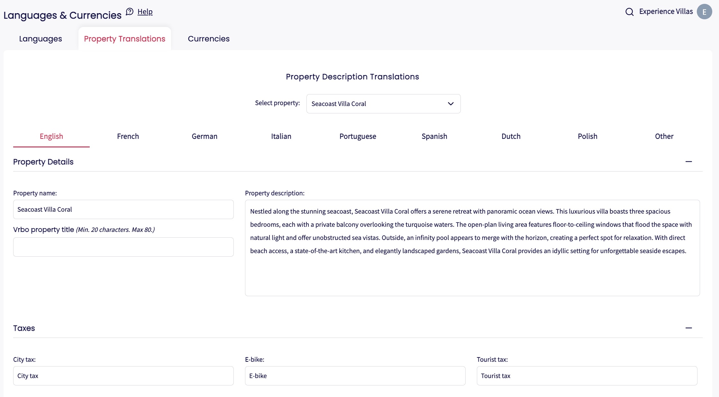Collapse the Property Details section
The width and height of the screenshot is (719, 397).
pyautogui.click(x=688, y=162)
